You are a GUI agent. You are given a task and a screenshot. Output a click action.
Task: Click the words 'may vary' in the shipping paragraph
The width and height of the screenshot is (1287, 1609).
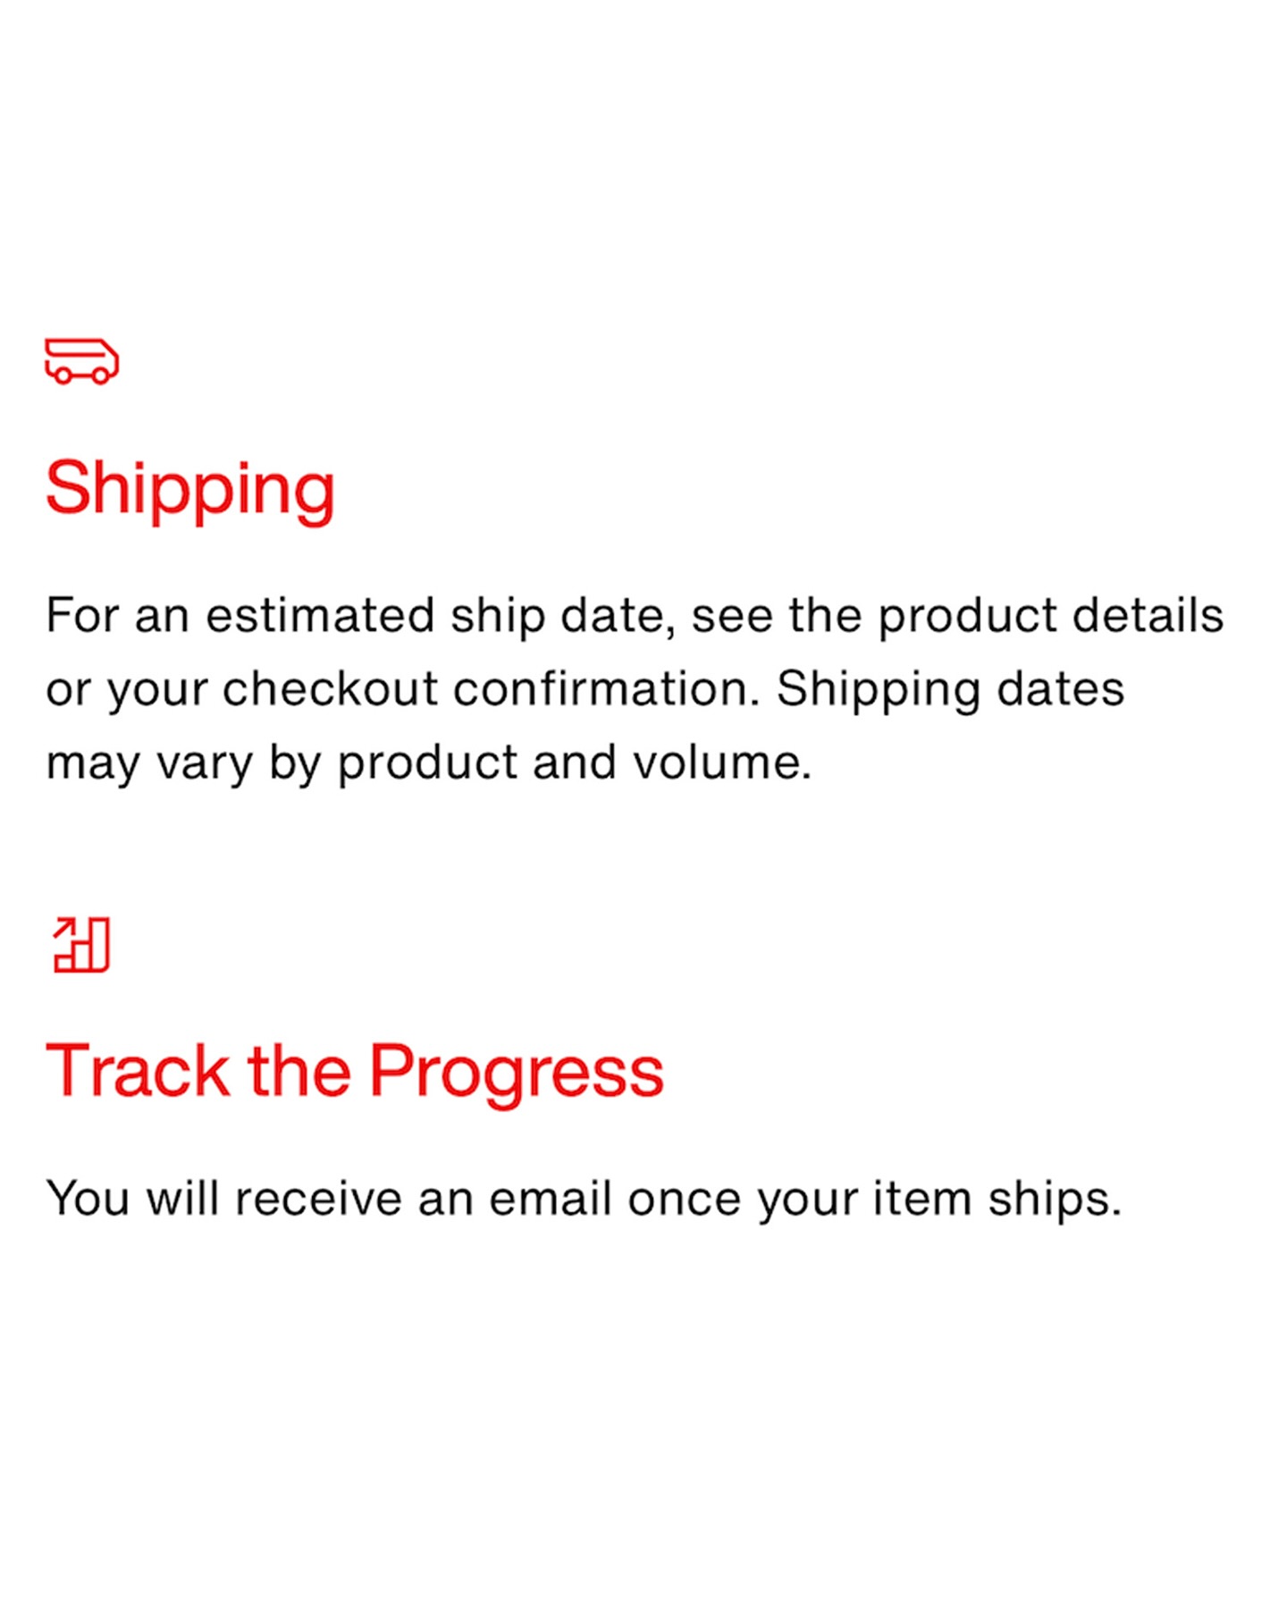(x=149, y=764)
